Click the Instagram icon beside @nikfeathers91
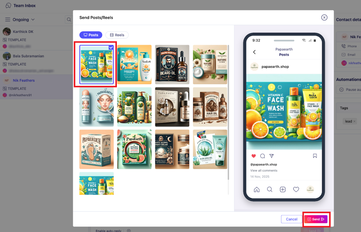 (5, 95)
